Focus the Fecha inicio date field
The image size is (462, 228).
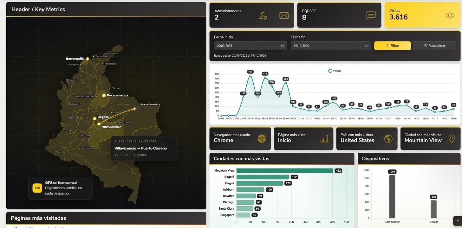click(x=251, y=46)
